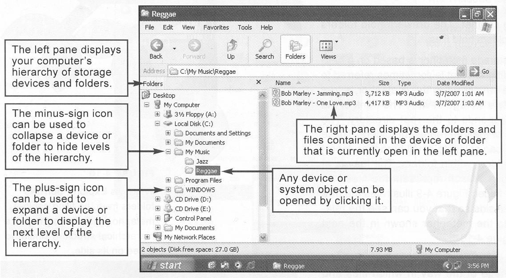Image resolution: width=506 pixels, height=278 pixels.
Task: Click Documents and Settings folder icon
Action: (178, 133)
